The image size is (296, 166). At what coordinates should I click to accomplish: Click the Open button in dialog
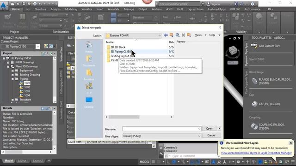[x=210, y=128]
